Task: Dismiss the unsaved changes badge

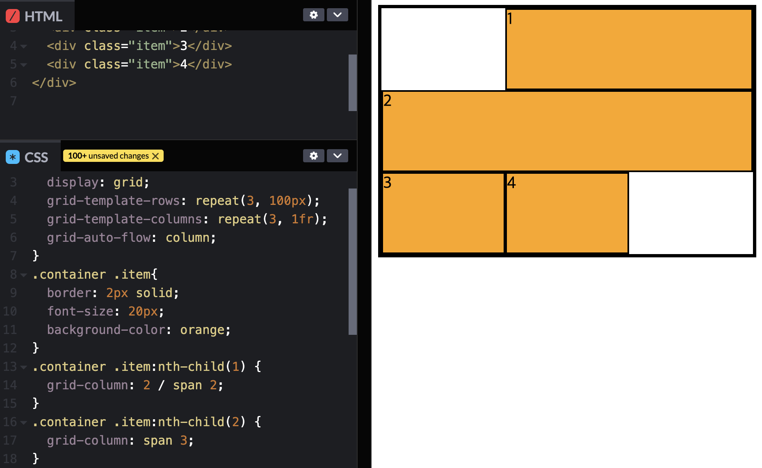Action: tap(155, 156)
